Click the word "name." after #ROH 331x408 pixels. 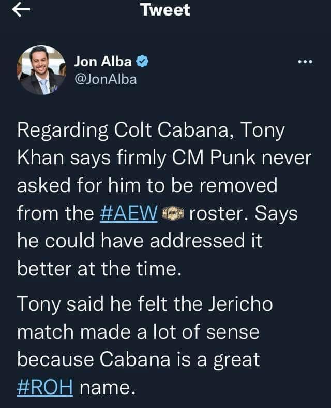point(107,387)
